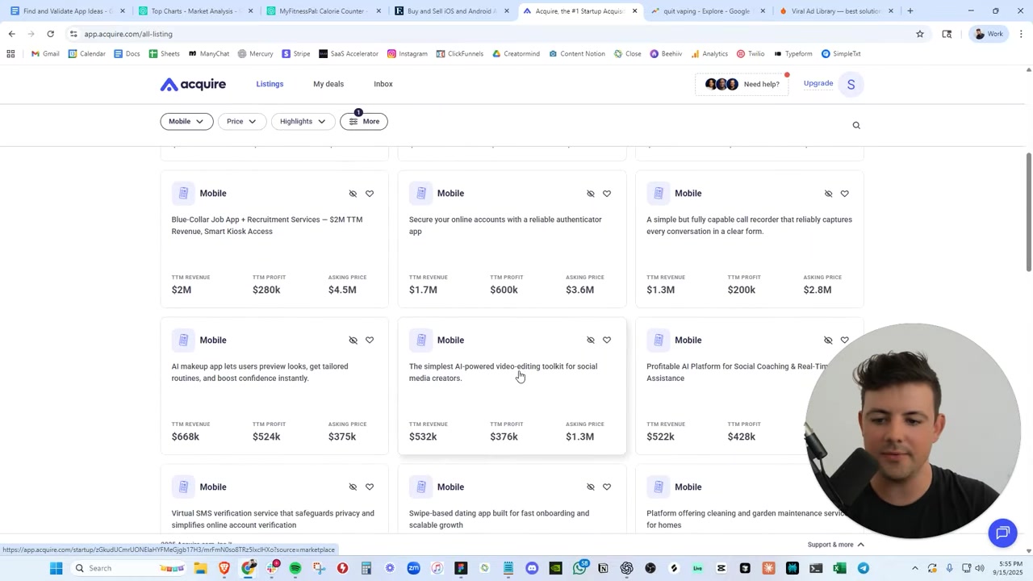
Task: Open the live chat support widget
Action: pyautogui.click(x=1002, y=533)
